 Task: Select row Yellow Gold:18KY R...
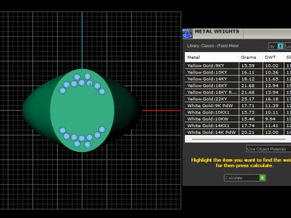tap(238, 92)
